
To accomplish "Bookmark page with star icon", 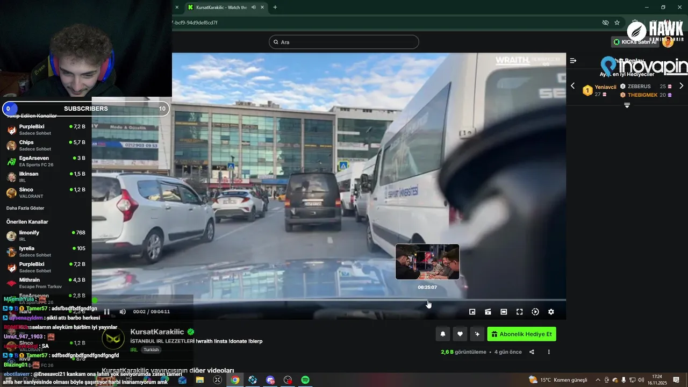I will pyautogui.click(x=617, y=23).
